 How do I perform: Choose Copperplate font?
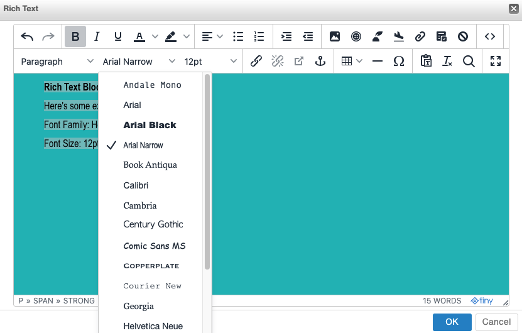click(x=152, y=266)
